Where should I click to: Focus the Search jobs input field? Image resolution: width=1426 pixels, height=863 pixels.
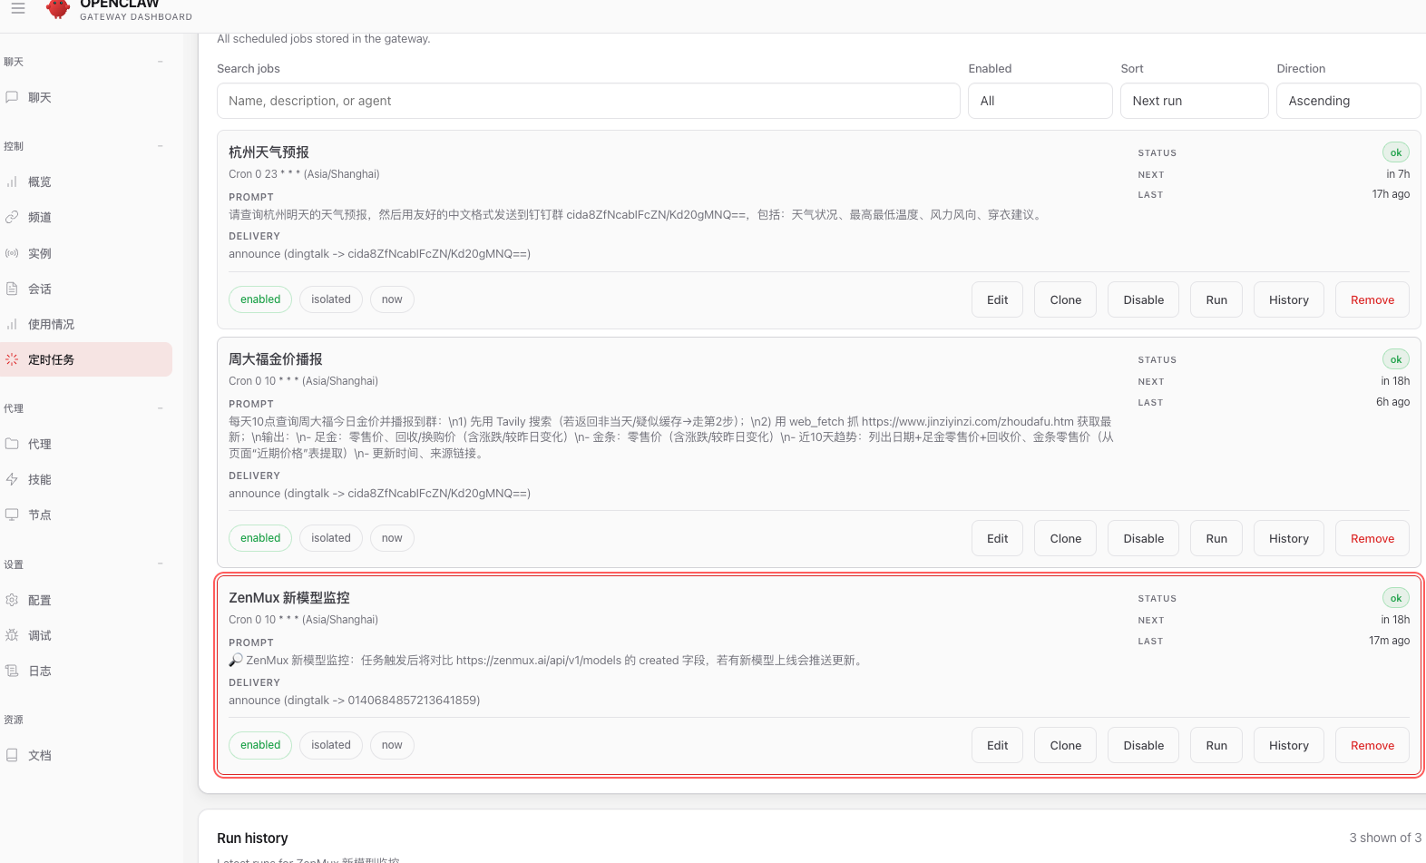pos(589,101)
